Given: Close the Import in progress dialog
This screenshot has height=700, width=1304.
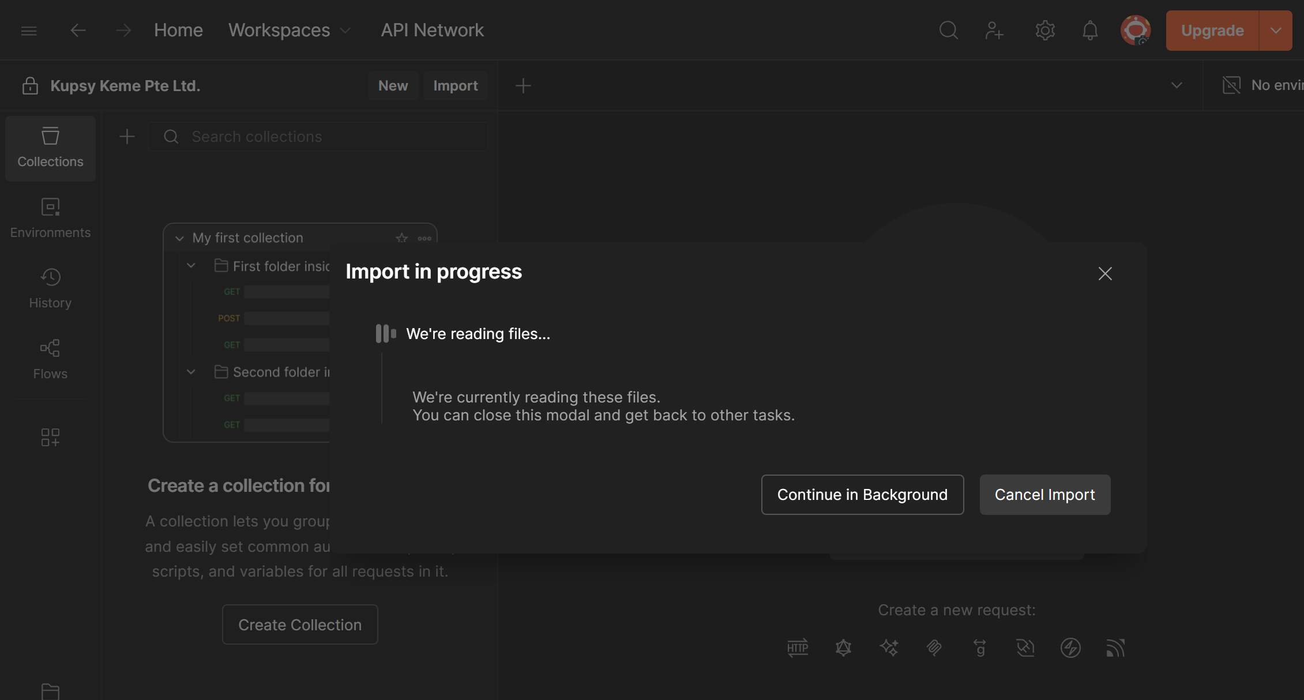Looking at the screenshot, I should [1104, 273].
